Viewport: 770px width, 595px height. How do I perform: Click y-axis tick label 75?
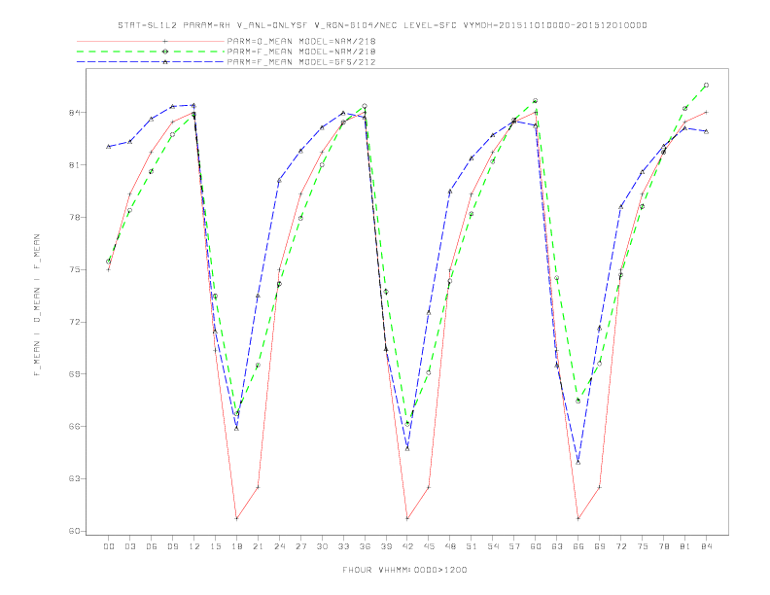75,270
